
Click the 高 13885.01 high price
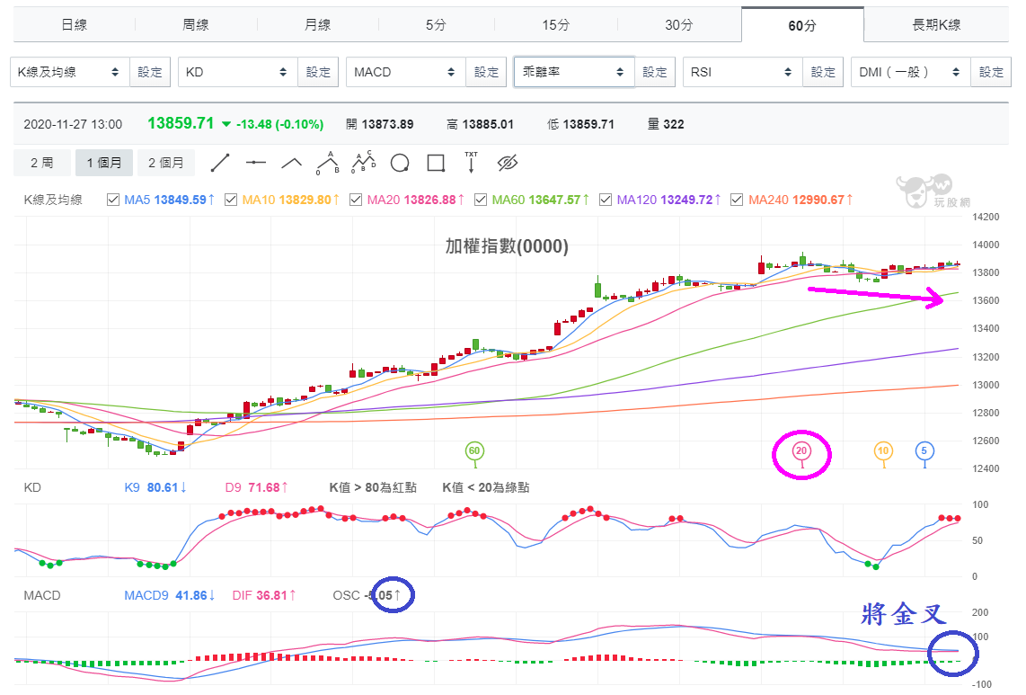click(481, 124)
